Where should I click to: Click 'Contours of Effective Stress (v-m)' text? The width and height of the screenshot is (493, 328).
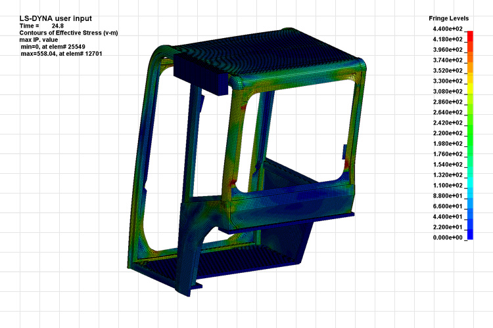68,33
